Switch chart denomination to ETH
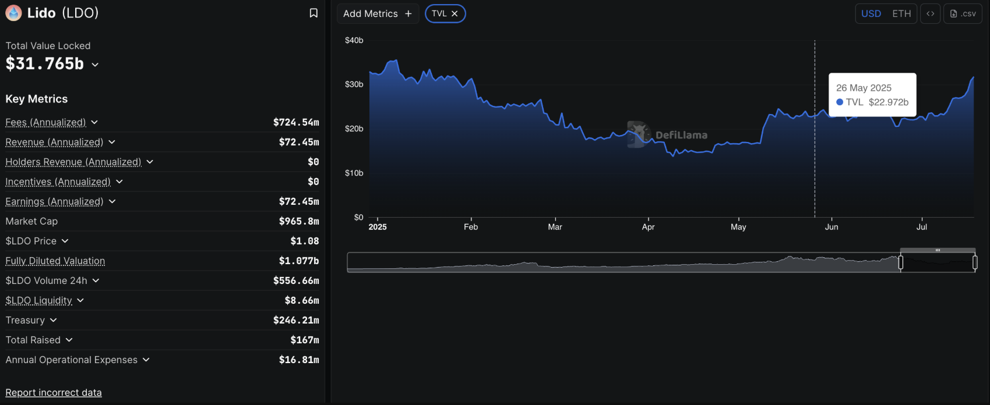The height and width of the screenshot is (405, 990). point(901,13)
